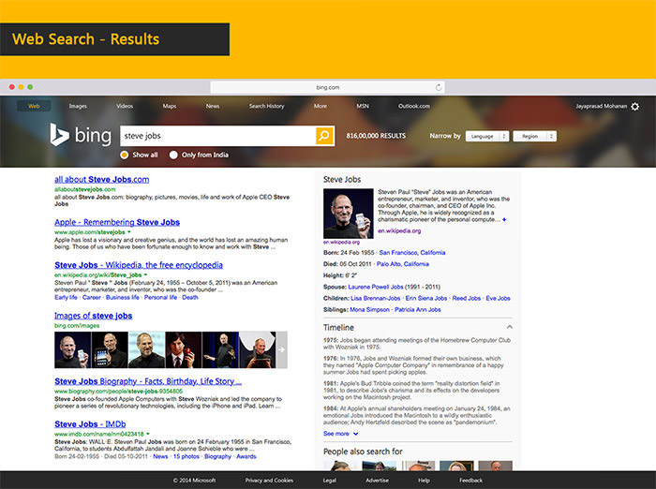Select Only from India radio button
Screen dimensions: 656x489
(173, 155)
